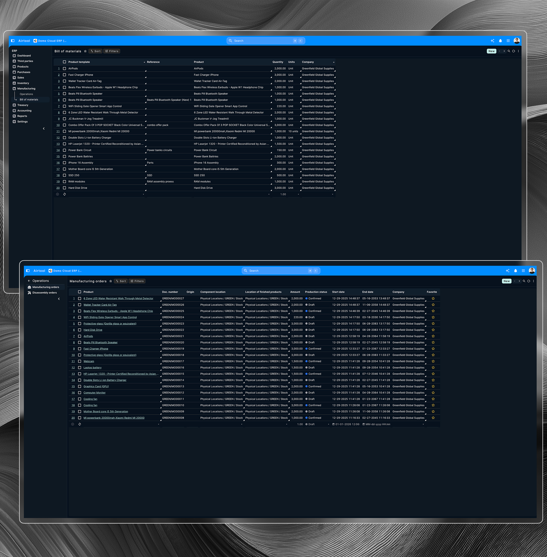The height and width of the screenshot is (557, 547).
Task: Check the AirPods row checkbox in Bill of materials
Action: pos(64,69)
